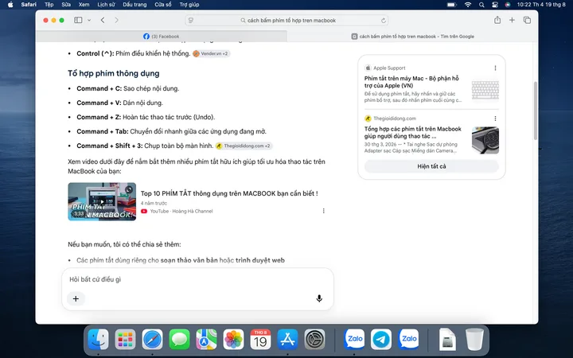Open the Trash in the Dock
Image resolution: width=573 pixels, height=358 pixels.
point(474,340)
